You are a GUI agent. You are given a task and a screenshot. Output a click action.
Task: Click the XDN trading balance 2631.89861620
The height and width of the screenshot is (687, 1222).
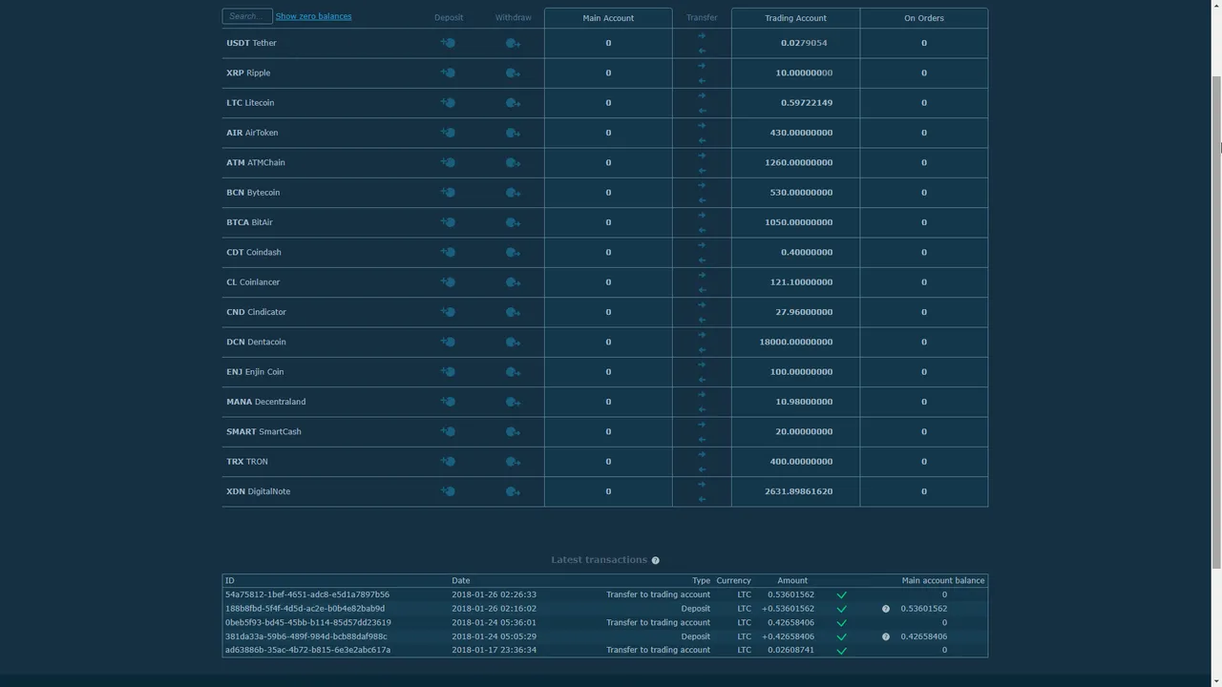tap(799, 491)
